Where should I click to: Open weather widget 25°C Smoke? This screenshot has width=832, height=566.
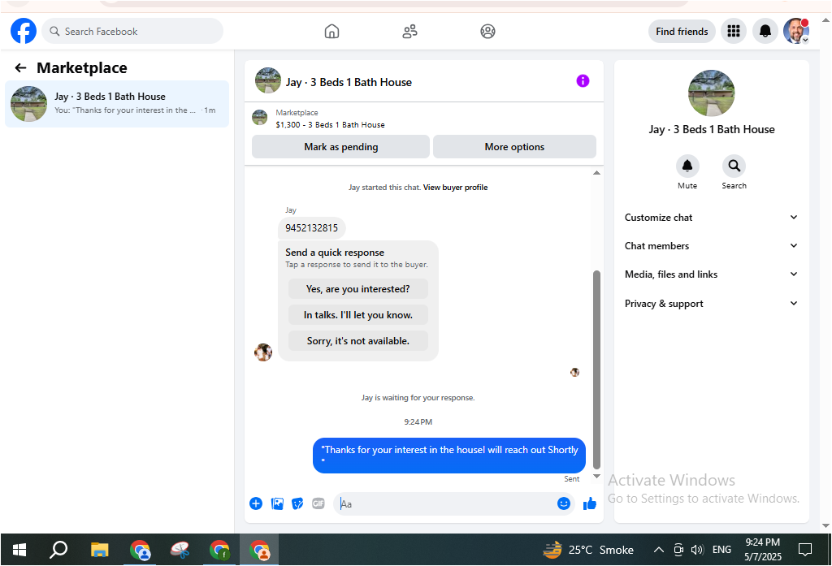tap(588, 550)
